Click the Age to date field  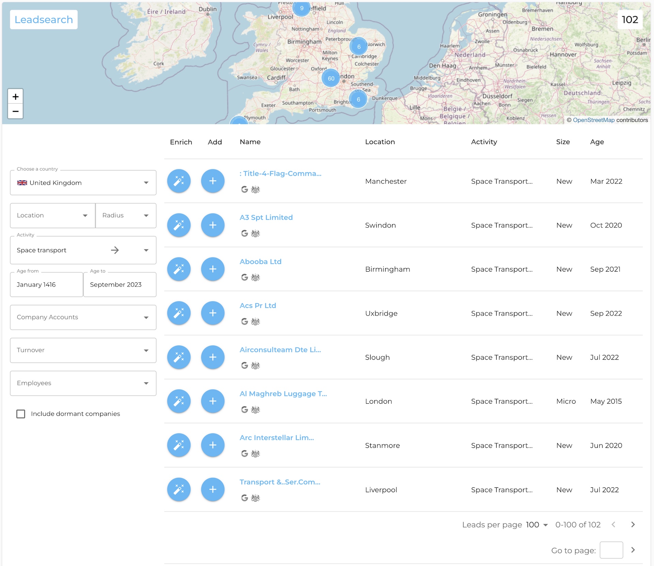coord(120,285)
